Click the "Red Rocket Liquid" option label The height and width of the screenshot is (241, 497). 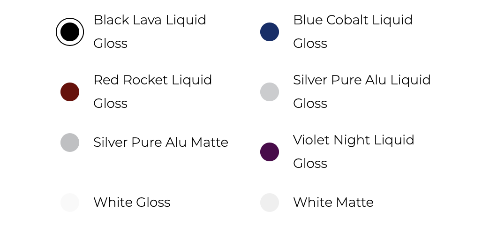152,80
